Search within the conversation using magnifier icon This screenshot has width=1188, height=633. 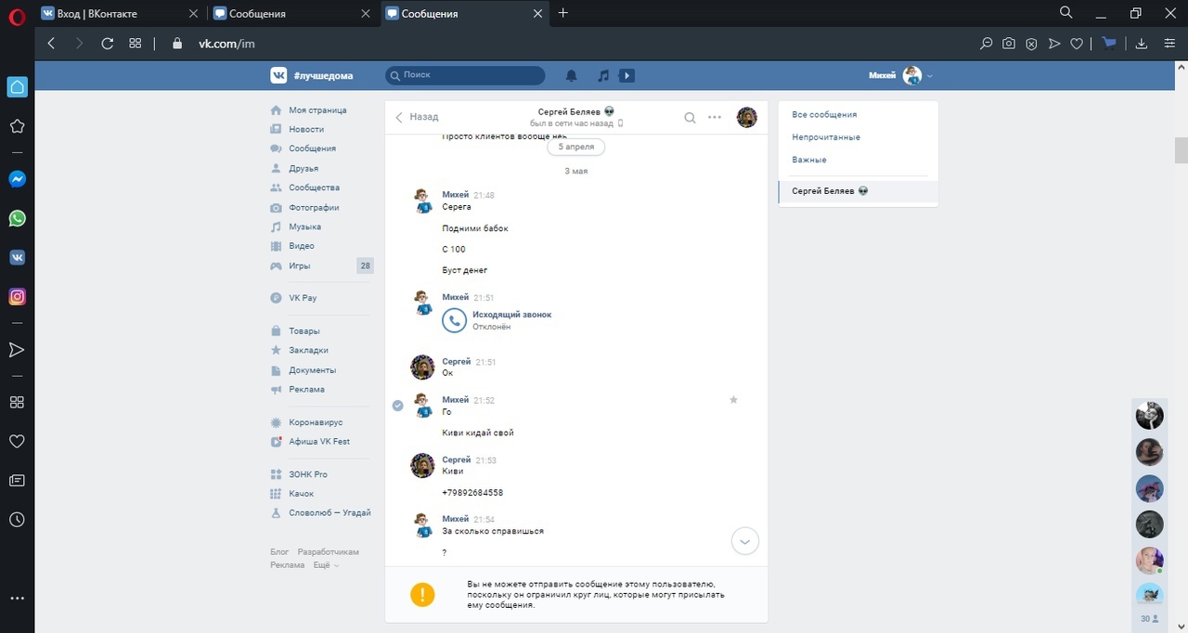point(690,117)
